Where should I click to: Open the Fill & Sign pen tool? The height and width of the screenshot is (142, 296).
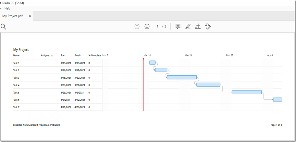[x=198, y=27]
